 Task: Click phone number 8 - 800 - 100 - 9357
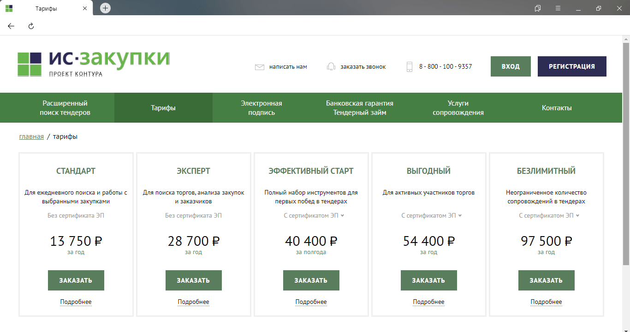[446, 67]
